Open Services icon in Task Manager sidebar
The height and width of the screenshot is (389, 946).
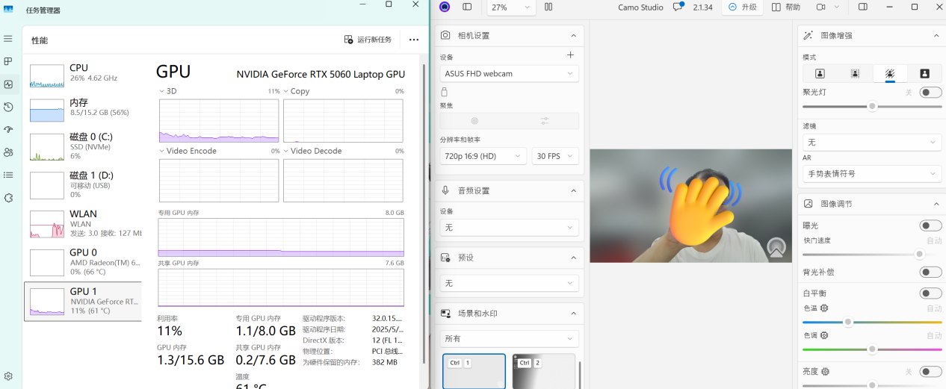pos(8,198)
